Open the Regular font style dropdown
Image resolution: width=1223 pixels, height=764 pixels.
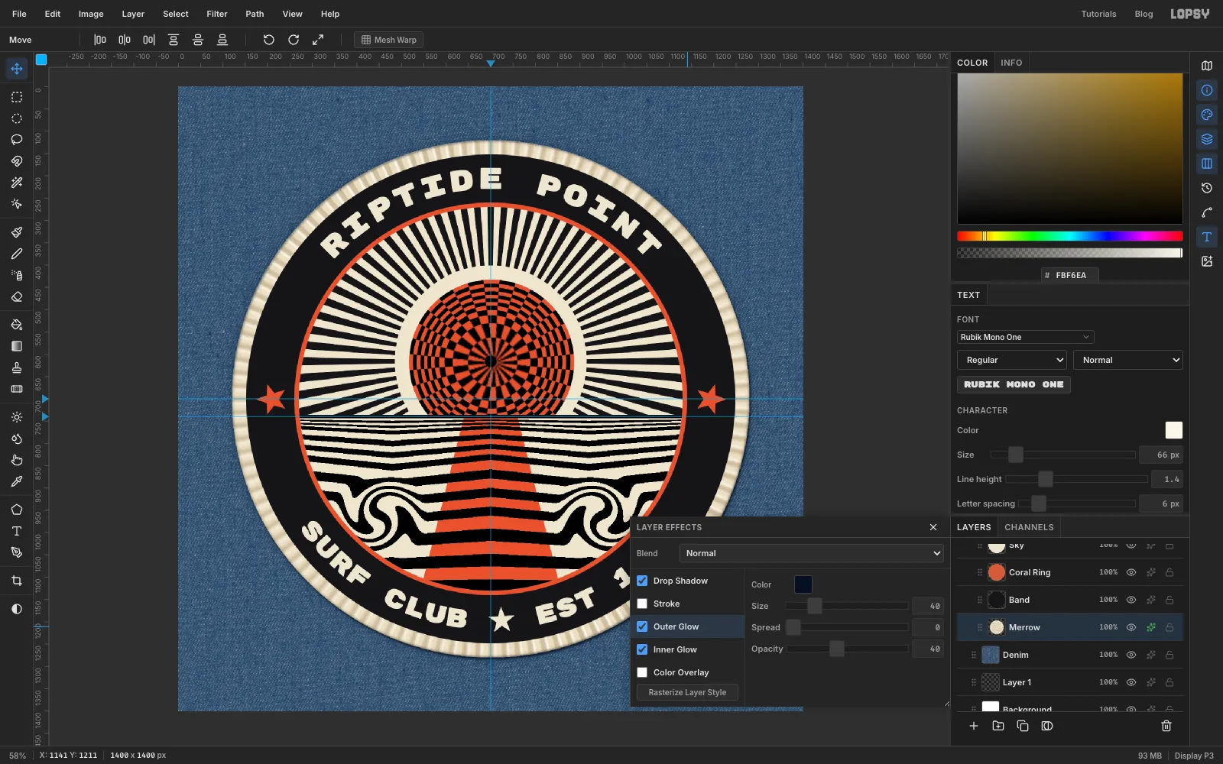(1012, 360)
